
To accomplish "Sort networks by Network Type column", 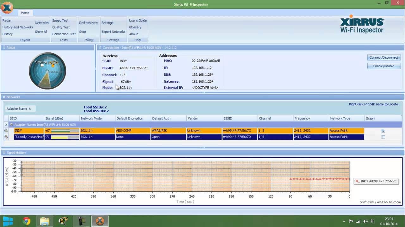I will click(x=346, y=119).
